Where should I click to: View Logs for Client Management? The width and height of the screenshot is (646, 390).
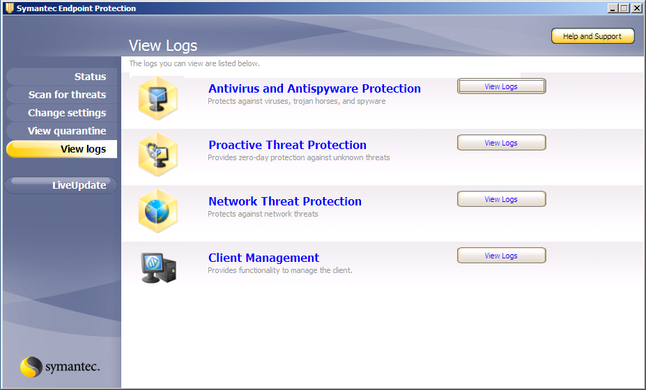click(501, 256)
